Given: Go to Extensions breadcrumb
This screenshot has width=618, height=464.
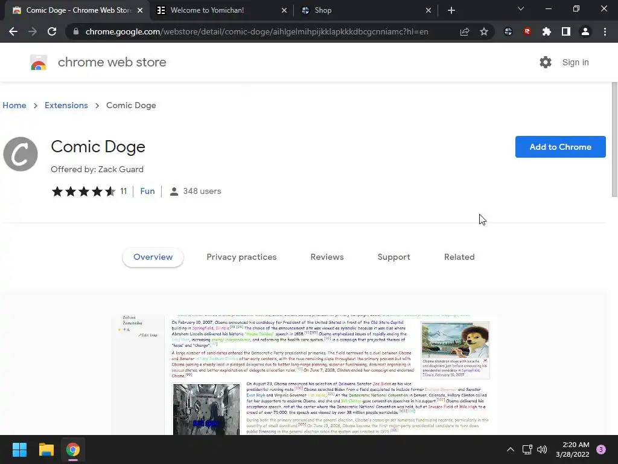Looking at the screenshot, I should tap(66, 105).
